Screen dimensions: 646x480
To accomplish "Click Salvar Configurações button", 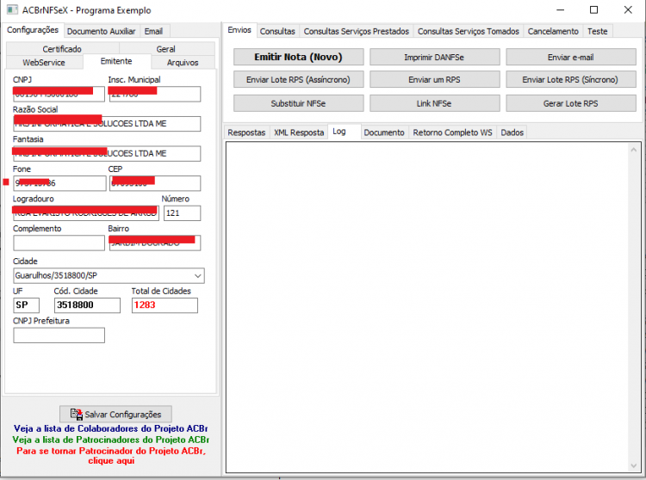I will pos(115,414).
